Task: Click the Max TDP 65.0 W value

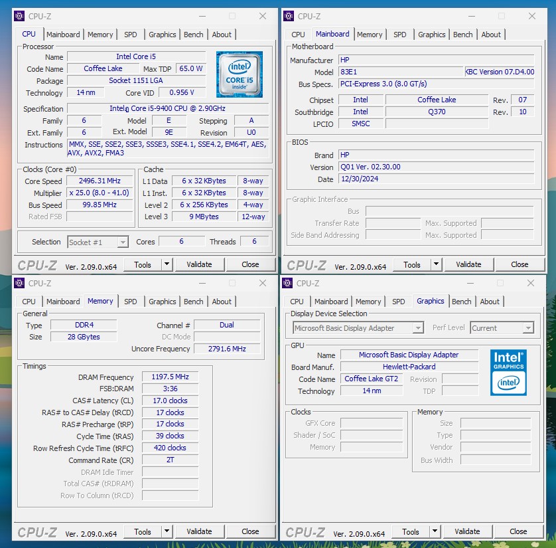Action: [191, 68]
